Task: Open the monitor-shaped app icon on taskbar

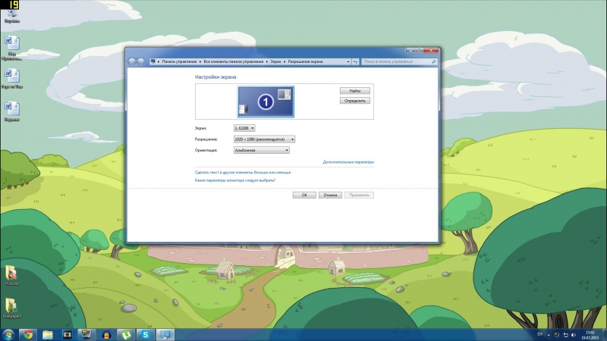Action: click(86, 334)
